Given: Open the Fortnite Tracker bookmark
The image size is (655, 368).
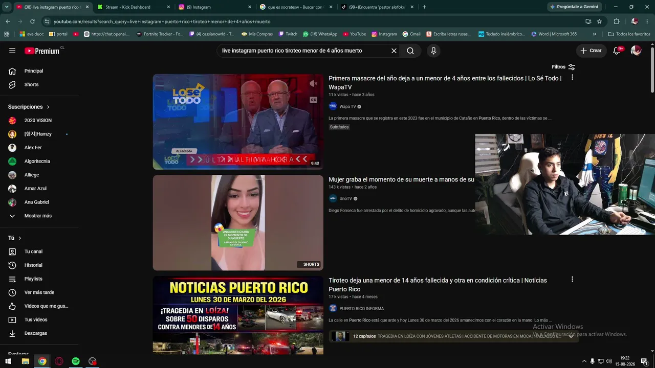Looking at the screenshot, I should coord(160,34).
